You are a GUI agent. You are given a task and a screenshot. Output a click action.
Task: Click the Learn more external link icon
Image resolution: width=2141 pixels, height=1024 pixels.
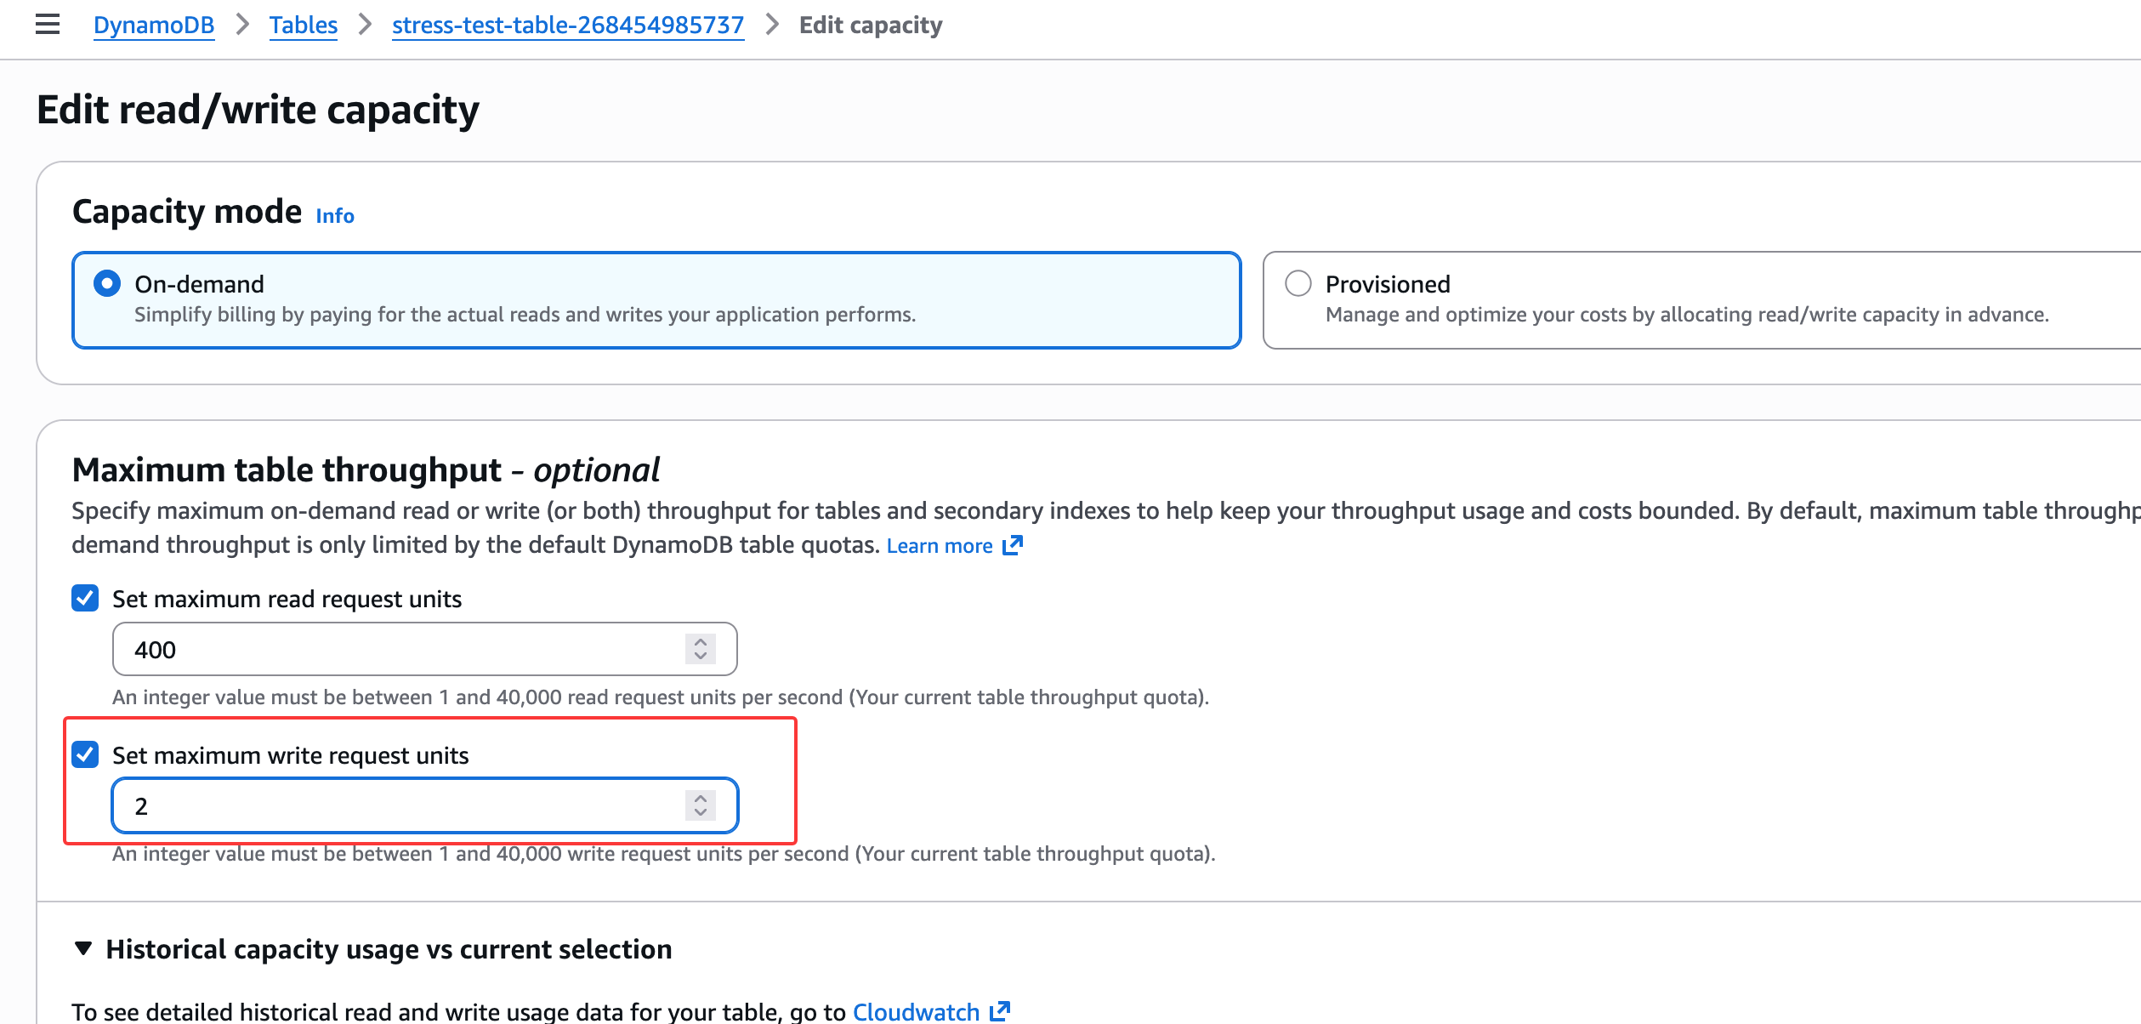coord(1012,545)
